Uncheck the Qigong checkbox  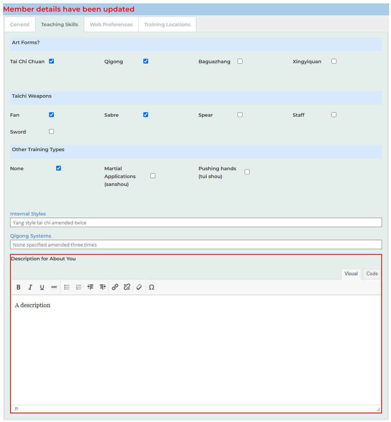[x=146, y=61]
